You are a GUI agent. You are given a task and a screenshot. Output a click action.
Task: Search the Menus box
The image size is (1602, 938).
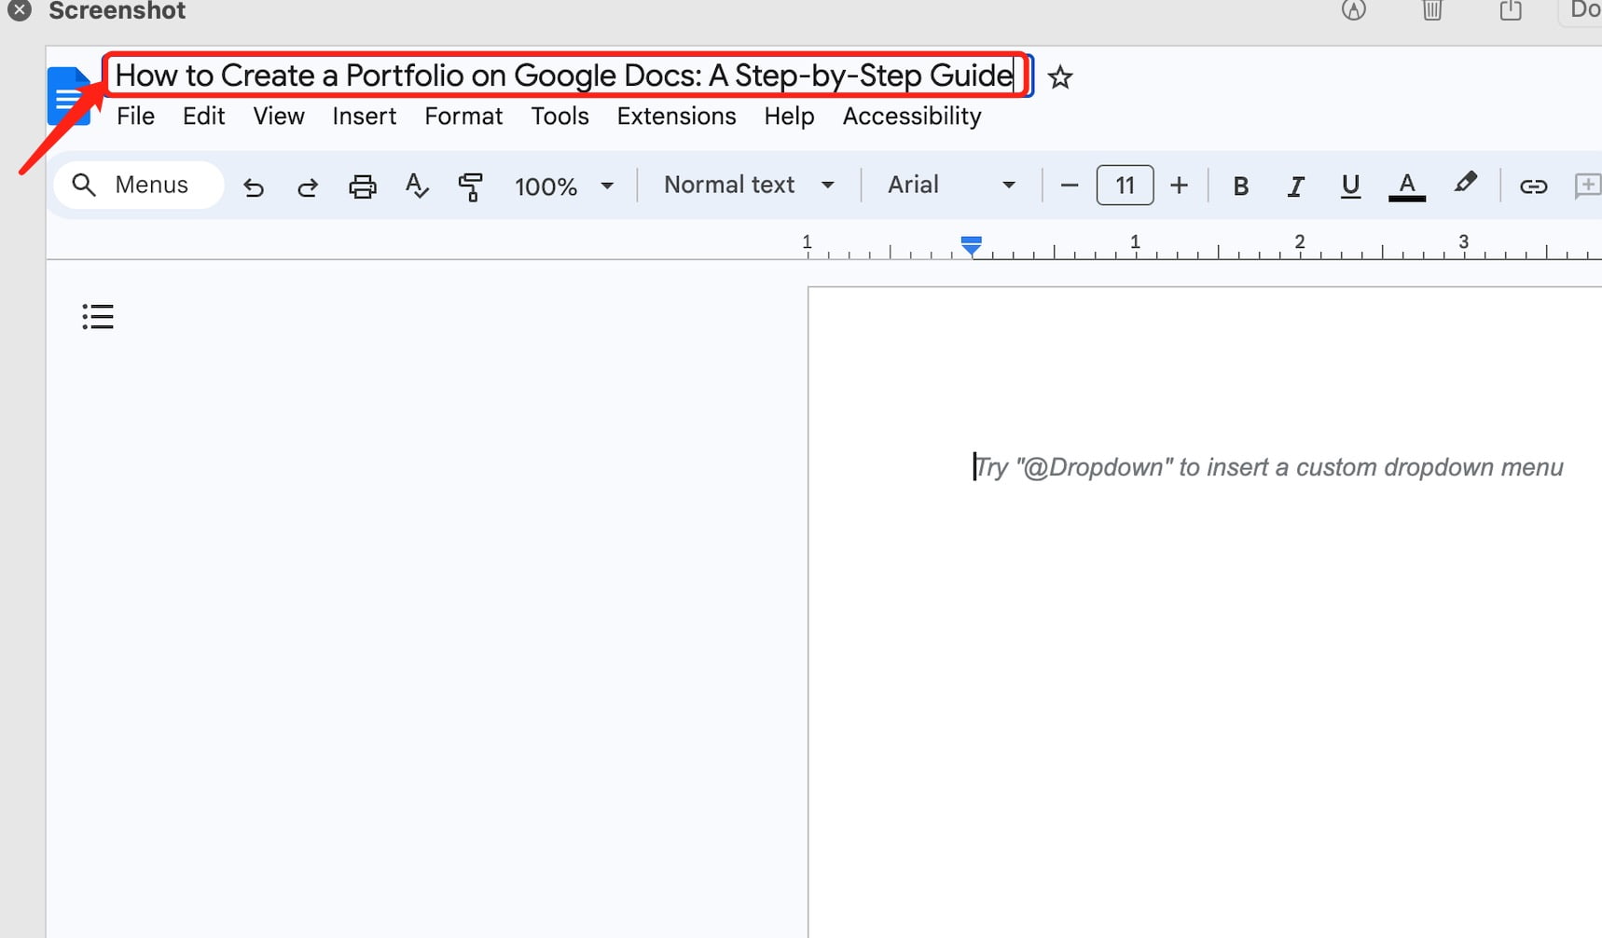pyautogui.click(x=139, y=185)
